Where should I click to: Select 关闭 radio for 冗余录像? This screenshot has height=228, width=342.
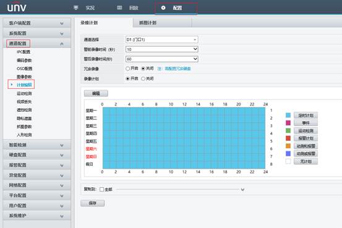click(143, 69)
